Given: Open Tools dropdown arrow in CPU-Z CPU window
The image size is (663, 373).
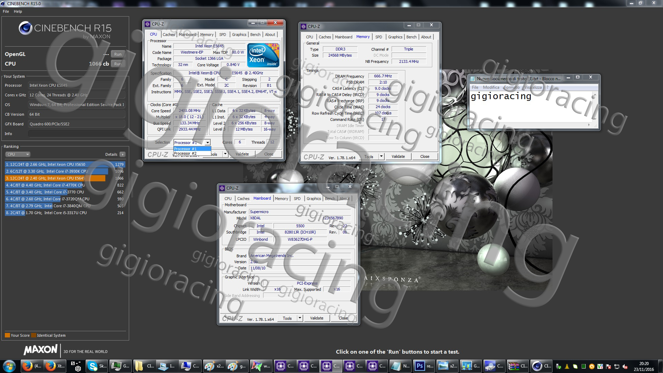Looking at the screenshot, I should click(x=225, y=154).
